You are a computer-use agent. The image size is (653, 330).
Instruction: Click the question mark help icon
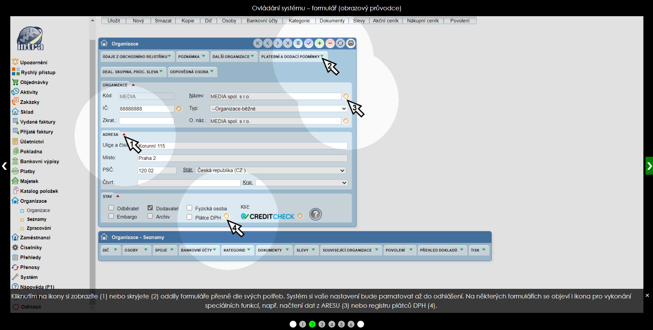click(x=315, y=214)
